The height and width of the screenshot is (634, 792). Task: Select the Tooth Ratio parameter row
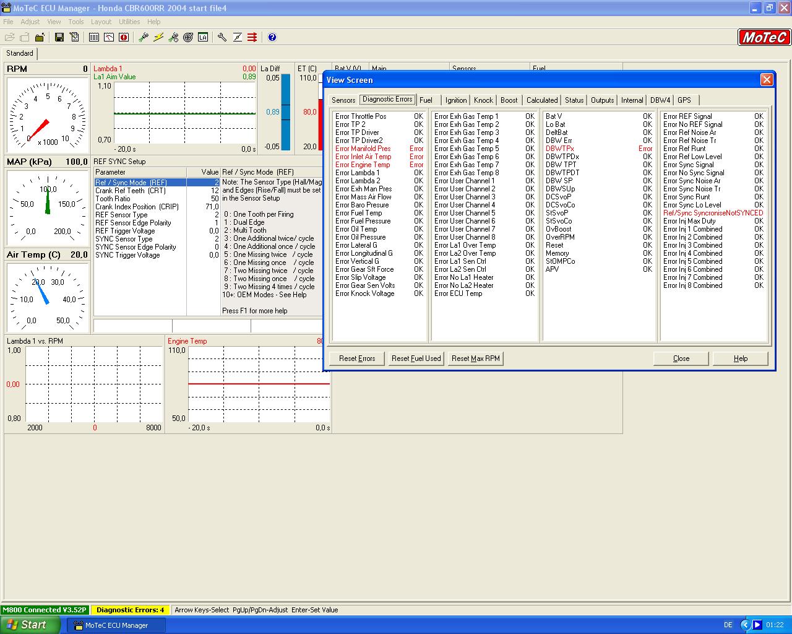pos(157,199)
